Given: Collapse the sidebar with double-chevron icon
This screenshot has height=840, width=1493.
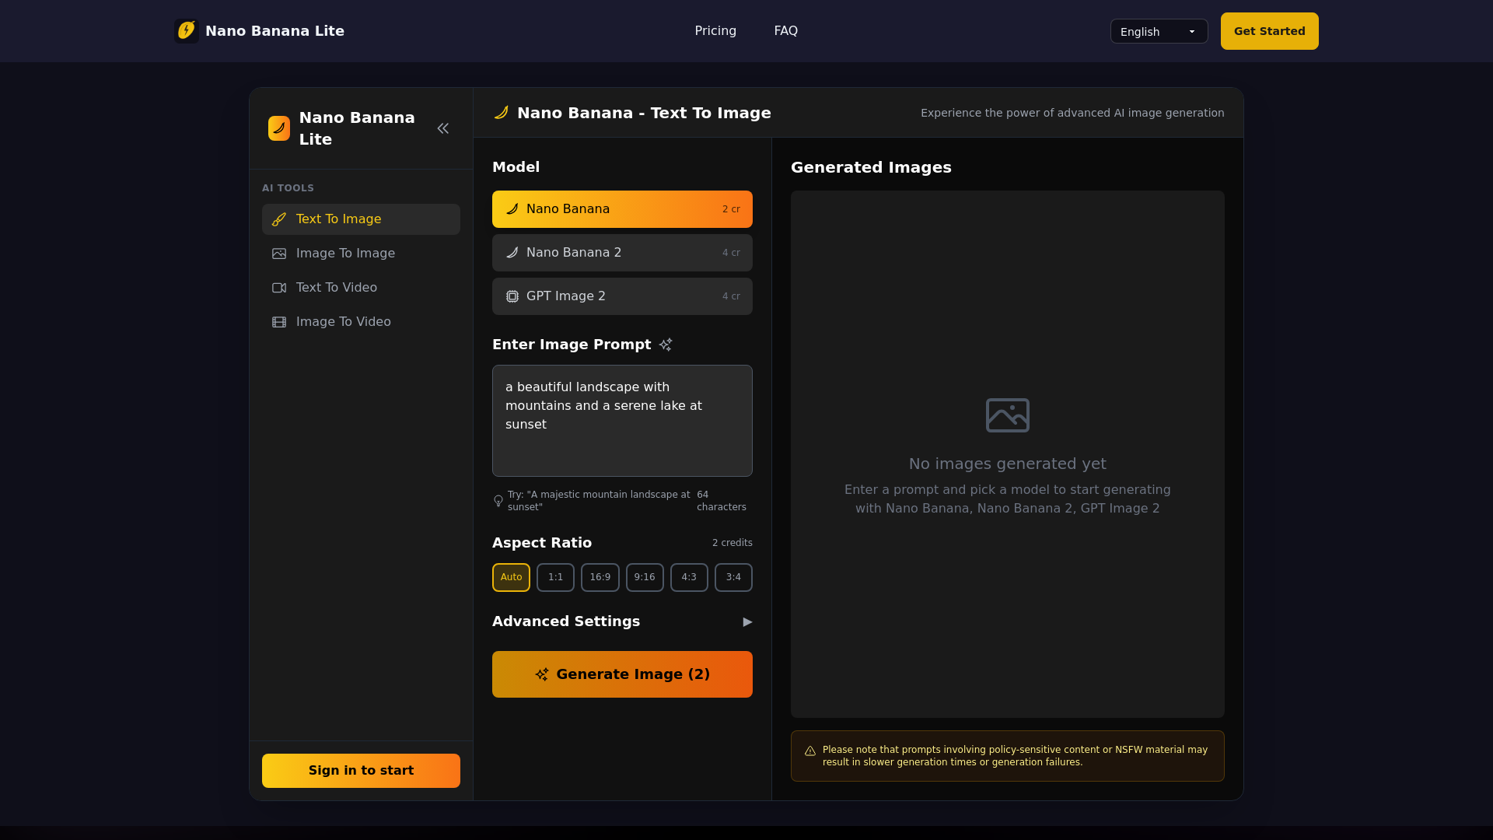Looking at the screenshot, I should 443,128.
